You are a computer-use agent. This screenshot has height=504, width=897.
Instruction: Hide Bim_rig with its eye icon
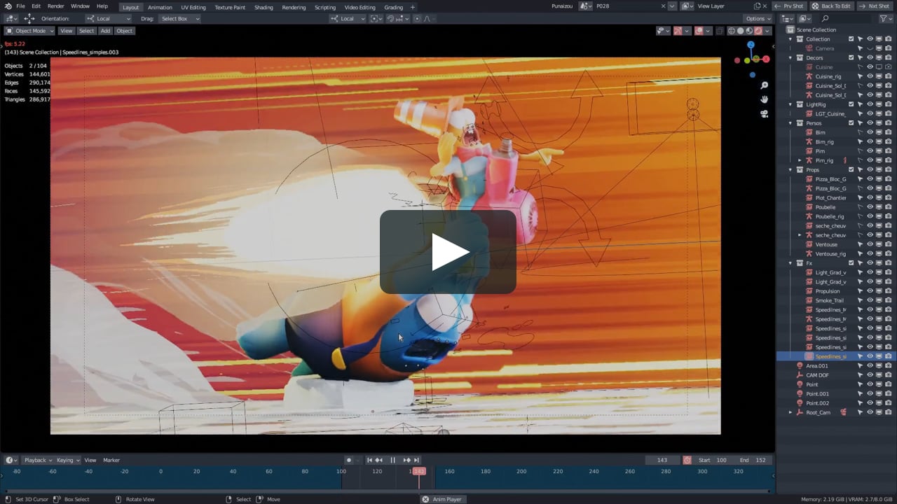tap(870, 141)
